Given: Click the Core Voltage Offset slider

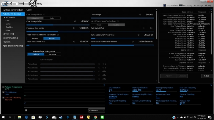Looking at the screenshot, I should (x=58, y=25).
